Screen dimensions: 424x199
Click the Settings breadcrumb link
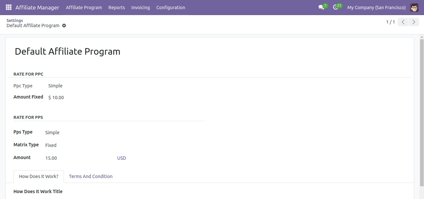pyautogui.click(x=15, y=20)
